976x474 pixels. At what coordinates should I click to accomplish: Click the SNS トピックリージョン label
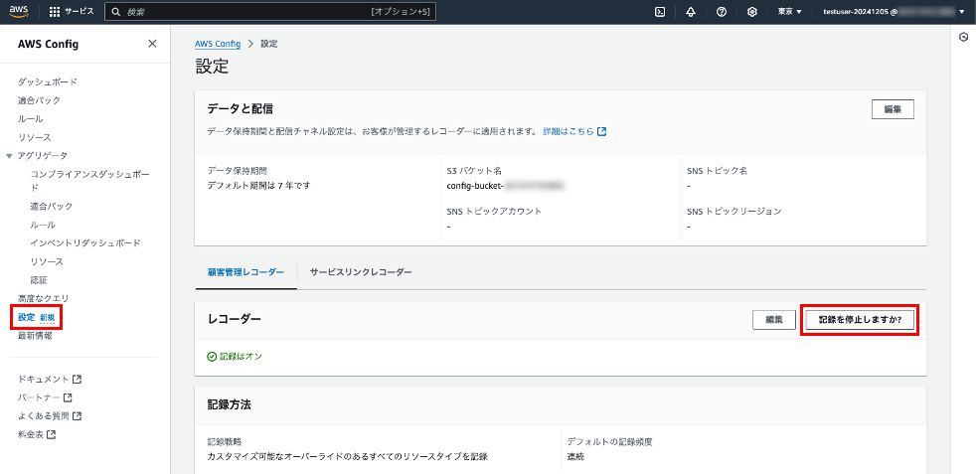pyautogui.click(x=733, y=212)
